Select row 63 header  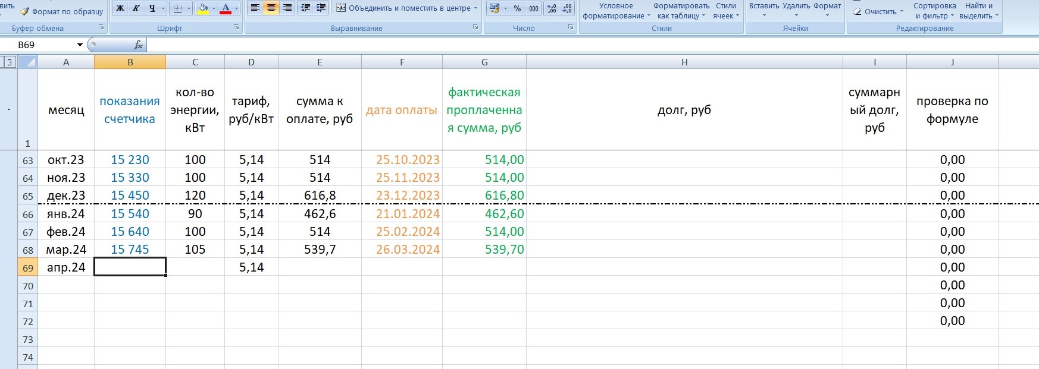click(28, 160)
